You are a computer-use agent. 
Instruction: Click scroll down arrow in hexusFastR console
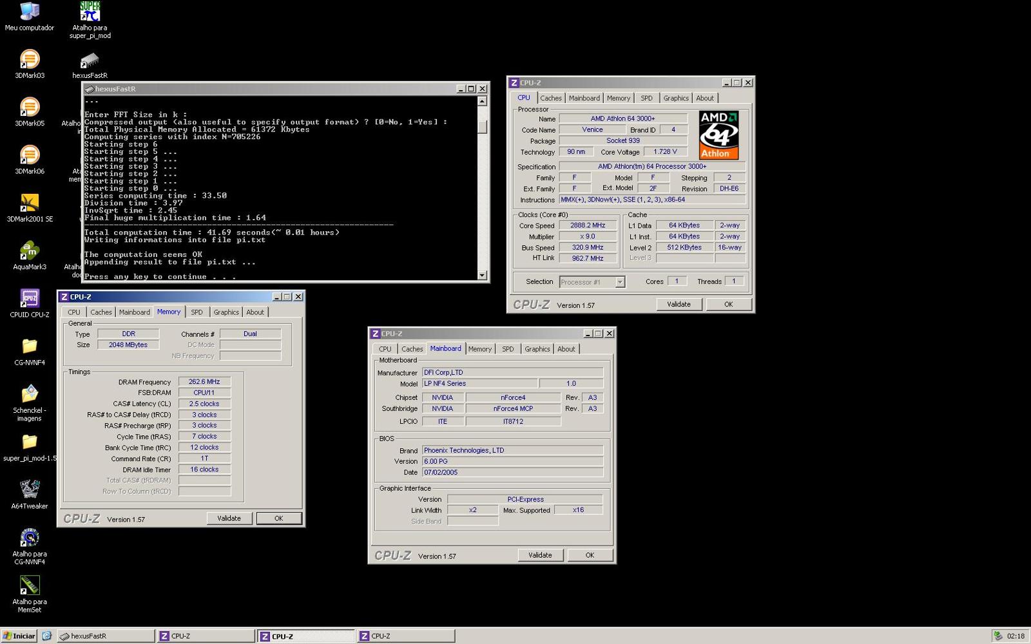coord(482,275)
